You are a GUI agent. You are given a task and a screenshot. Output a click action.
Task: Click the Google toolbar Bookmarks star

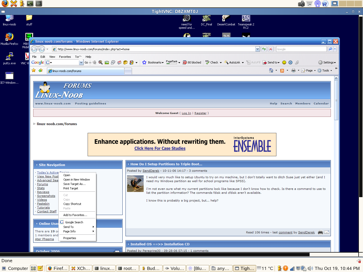point(144,62)
